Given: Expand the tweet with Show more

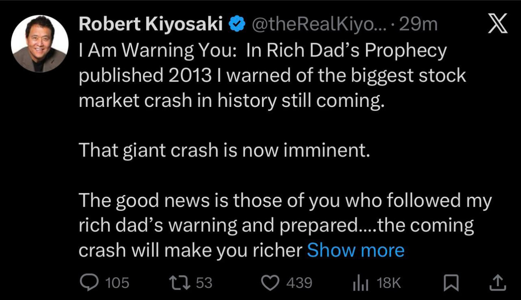Looking at the screenshot, I should tap(355, 250).
